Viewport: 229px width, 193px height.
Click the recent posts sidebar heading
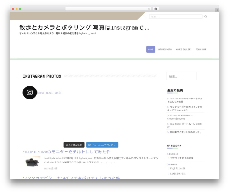175,90
